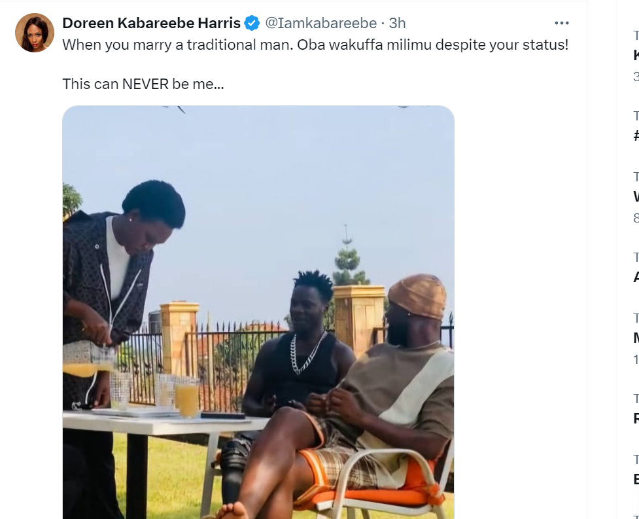Open the trending topic starting with A
This screenshot has width=639, height=519.
pyautogui.click(x=636, y=277)
